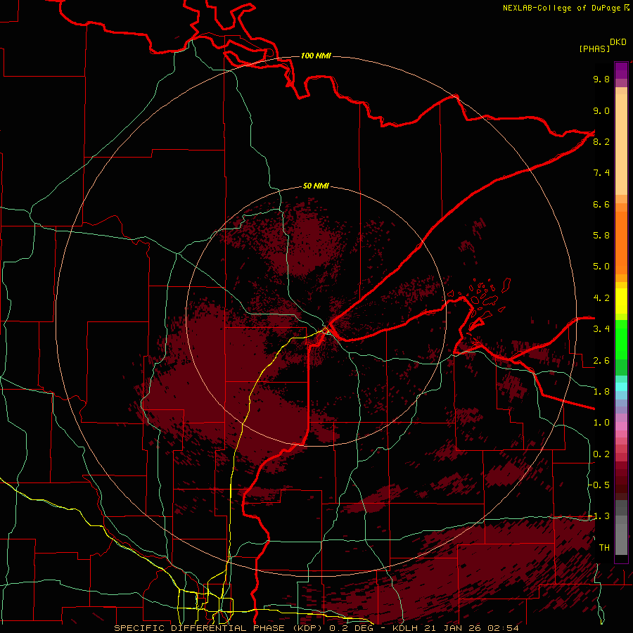Select the 1.0 value on the color scale
Image resolution: width=633 pixels, height=633 pixels.
coord(601,423)
